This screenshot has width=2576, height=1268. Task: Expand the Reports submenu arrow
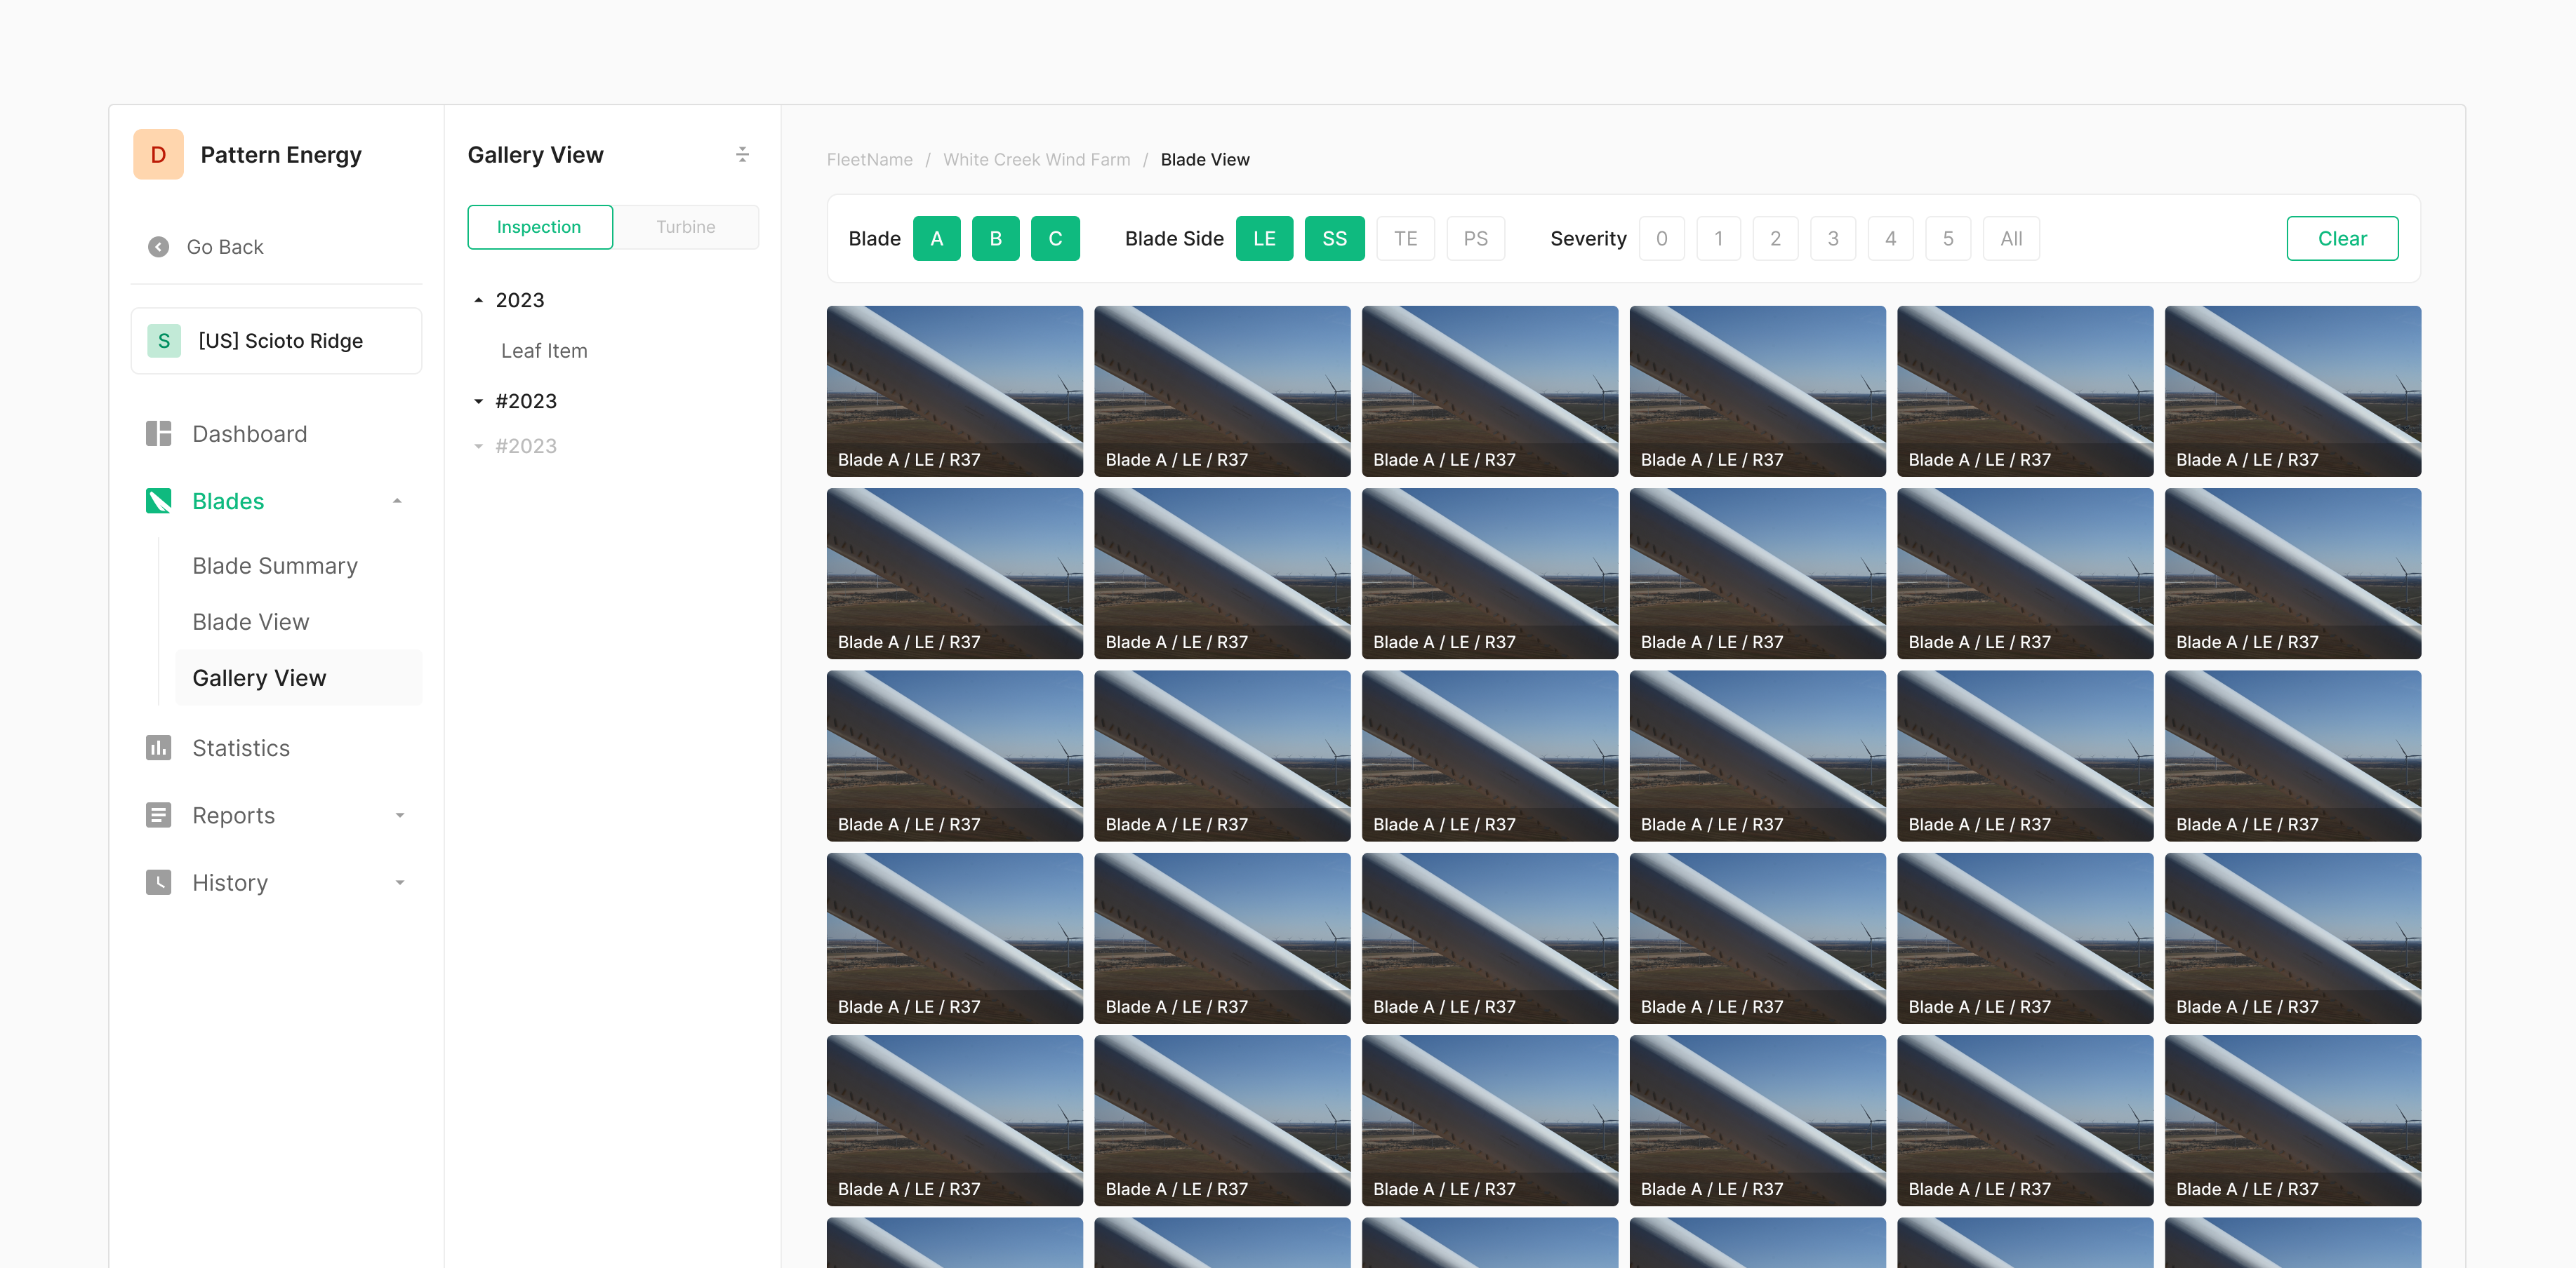tap(399, 816)
